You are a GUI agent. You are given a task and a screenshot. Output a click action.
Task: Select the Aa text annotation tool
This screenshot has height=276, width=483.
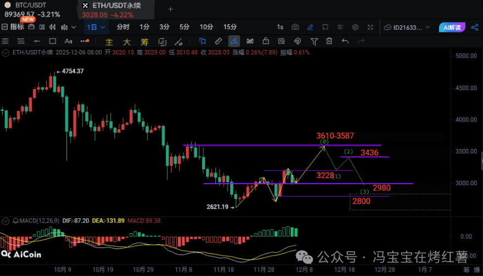68,41
